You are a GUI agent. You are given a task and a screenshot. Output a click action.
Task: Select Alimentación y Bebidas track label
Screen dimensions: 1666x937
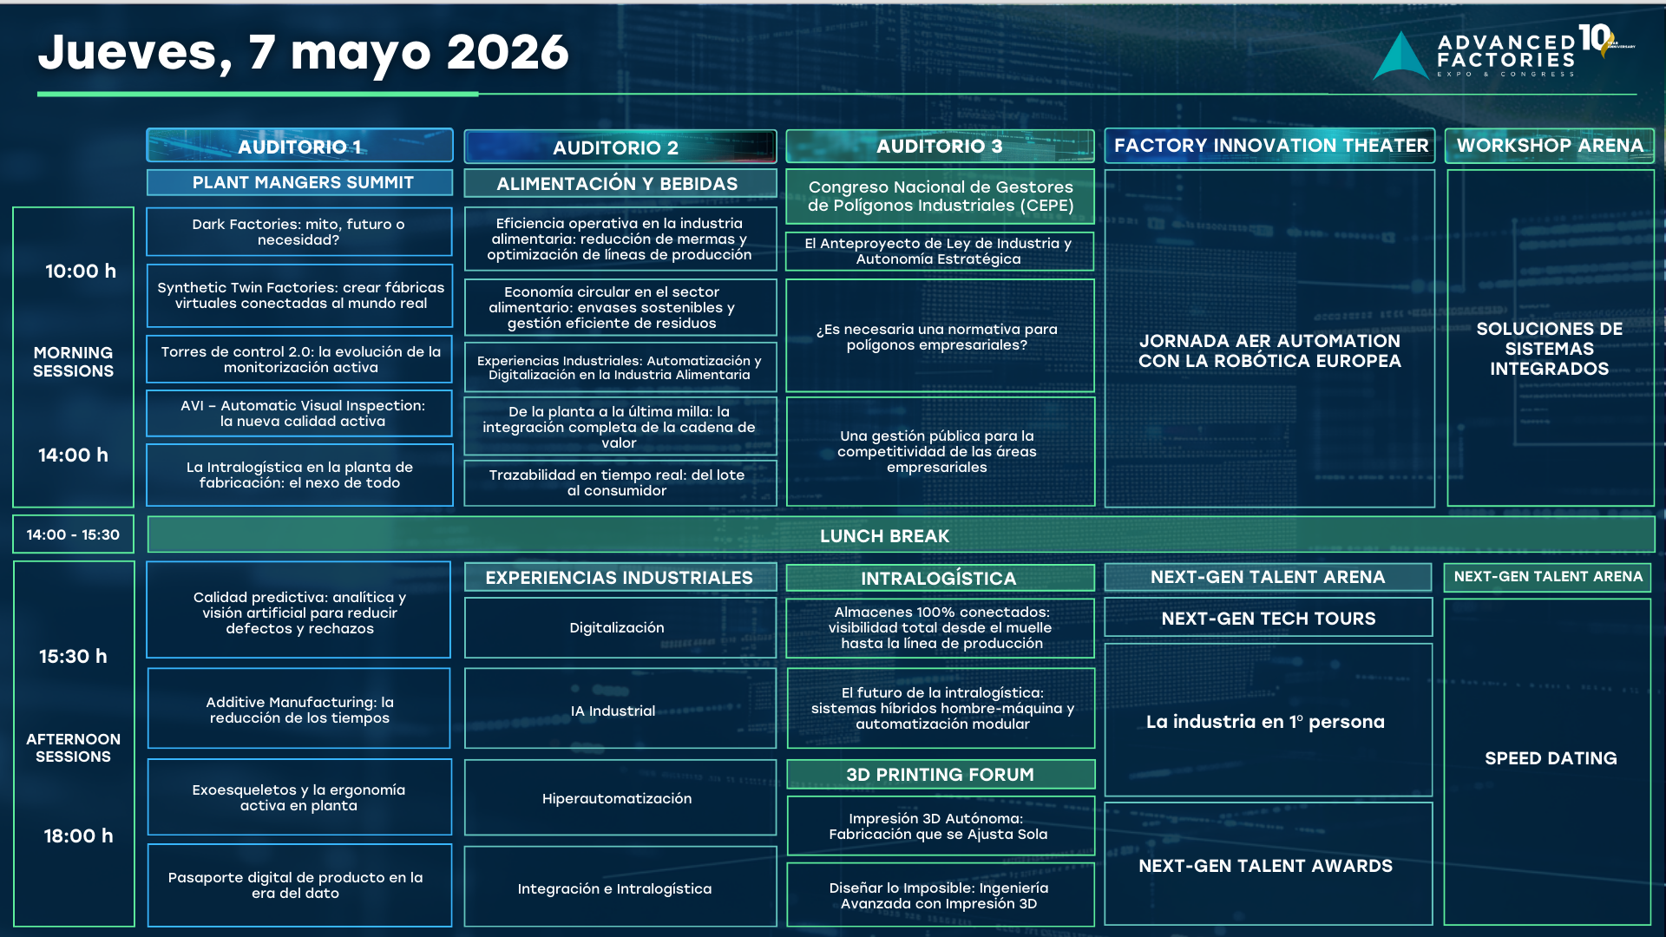click(620, 183)
